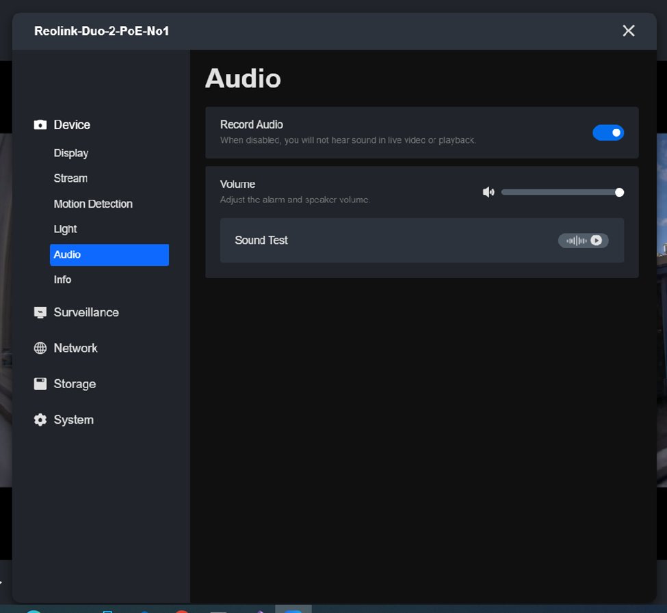Open Stream settings

coord(70,178)
